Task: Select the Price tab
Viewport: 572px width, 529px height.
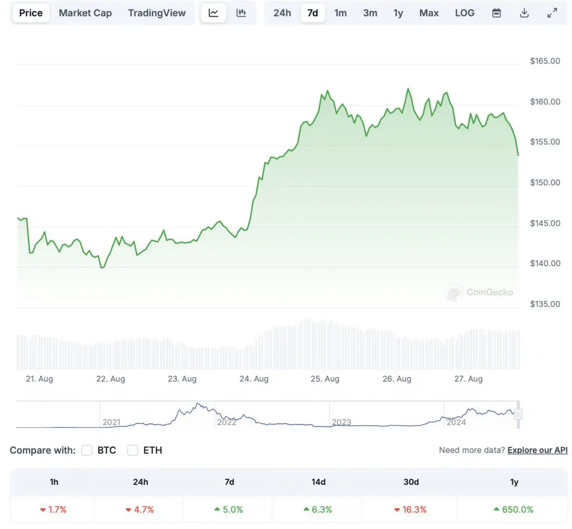Action: coord(31,13)
